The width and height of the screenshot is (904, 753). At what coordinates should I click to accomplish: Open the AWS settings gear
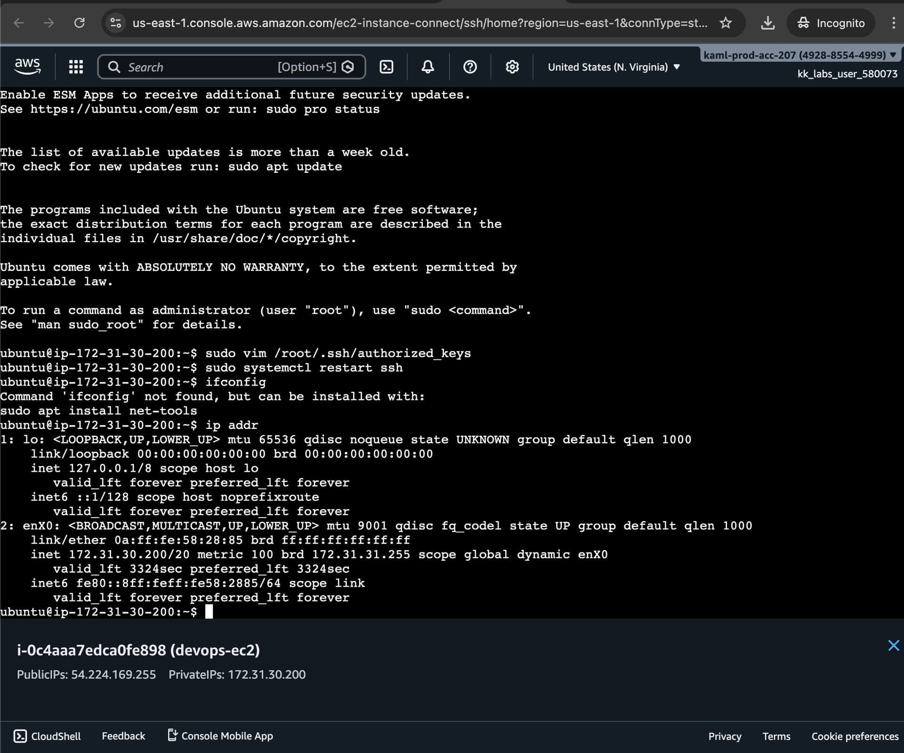point(512,67)
